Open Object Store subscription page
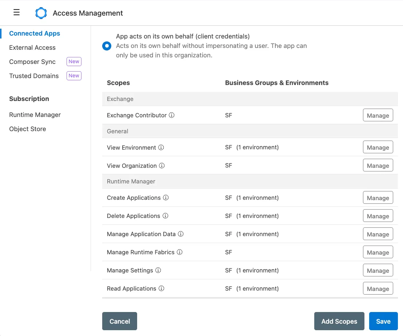 click(28, 129)
